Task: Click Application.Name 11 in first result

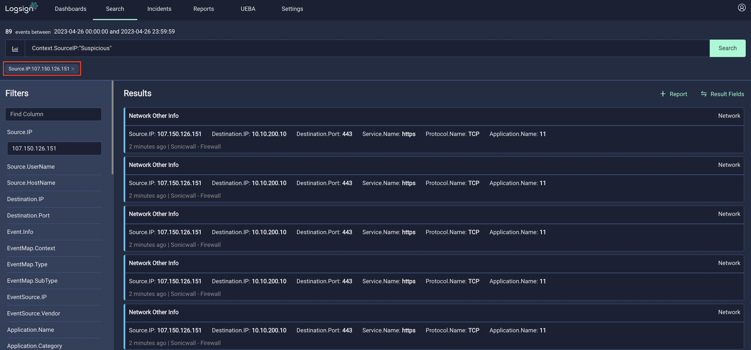Action: point(543,134)
